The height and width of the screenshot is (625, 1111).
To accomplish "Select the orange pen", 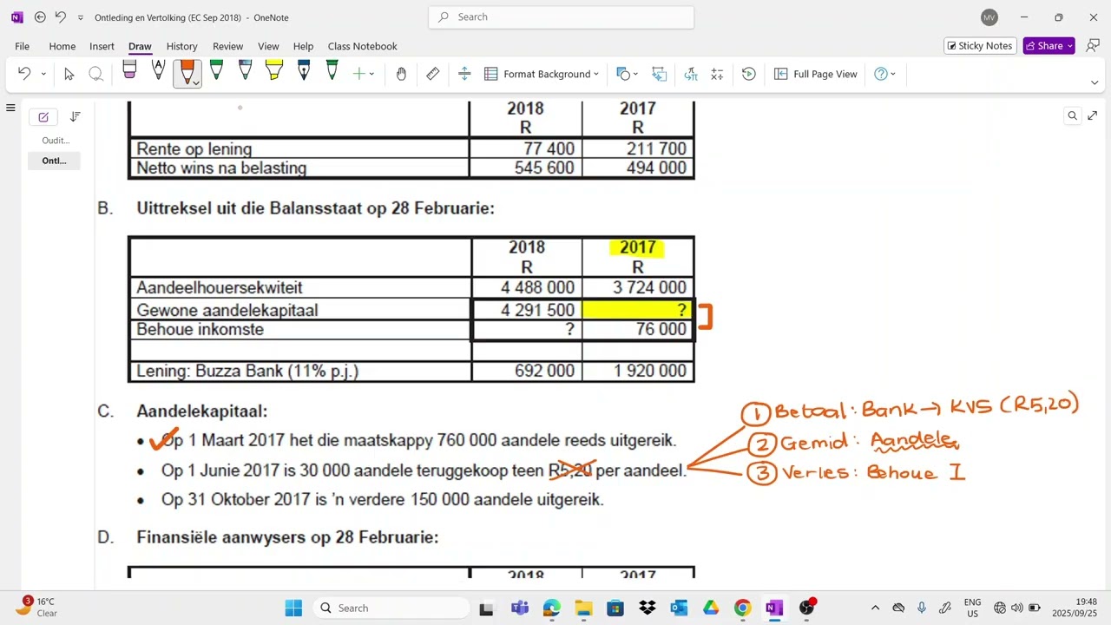I will coord(186,71).
